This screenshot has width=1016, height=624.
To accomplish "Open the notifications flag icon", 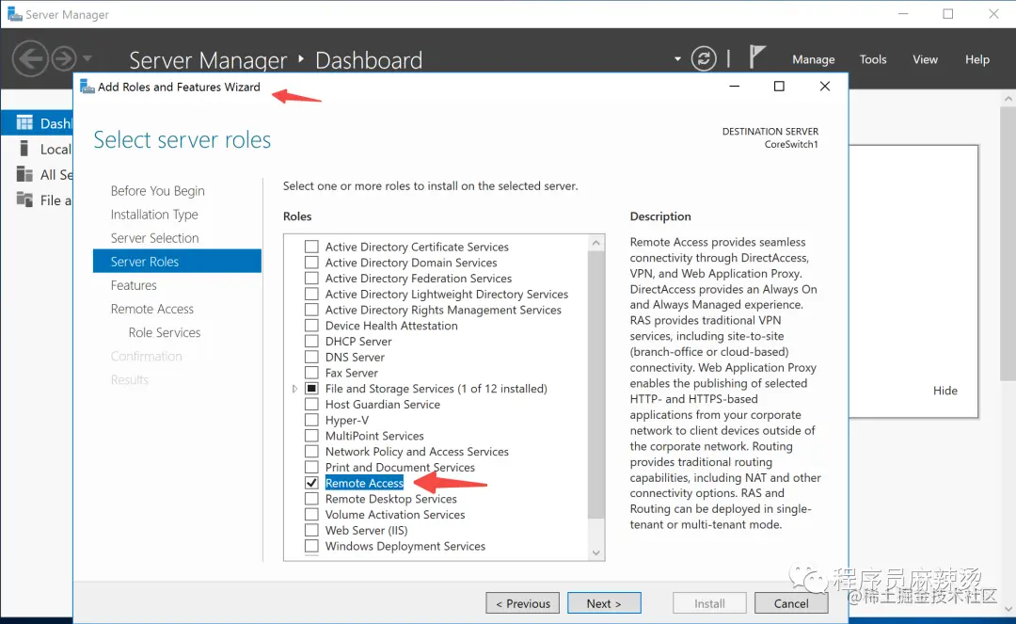I will point(756,57).
